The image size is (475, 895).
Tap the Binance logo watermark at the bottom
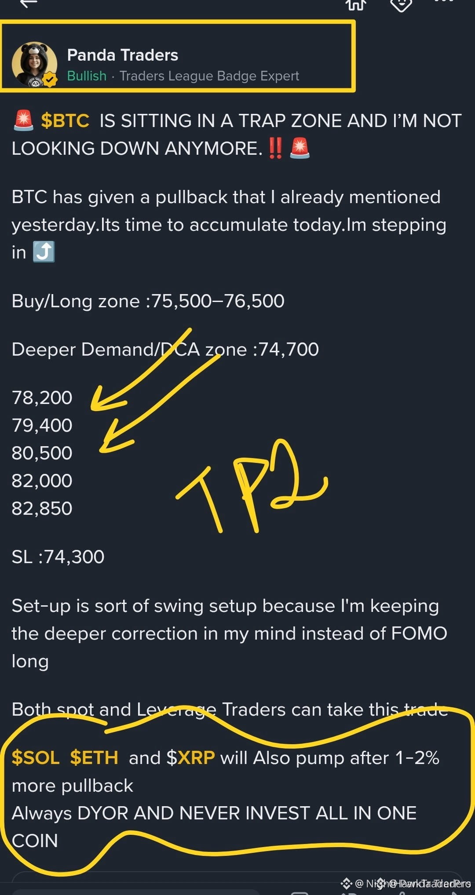(346, 883)
